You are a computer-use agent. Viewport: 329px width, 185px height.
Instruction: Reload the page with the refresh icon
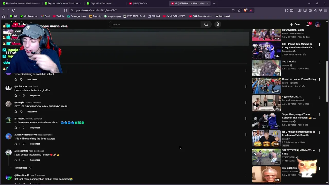coord(14,10)
